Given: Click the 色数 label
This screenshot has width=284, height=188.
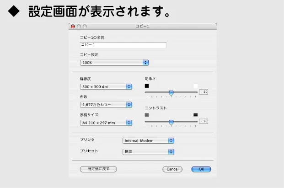Looking at the screenshot, I should click(x=84, y=97).
